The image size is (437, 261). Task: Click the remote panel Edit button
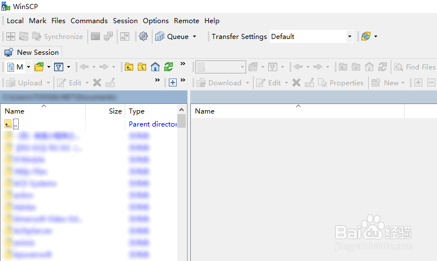269,83
